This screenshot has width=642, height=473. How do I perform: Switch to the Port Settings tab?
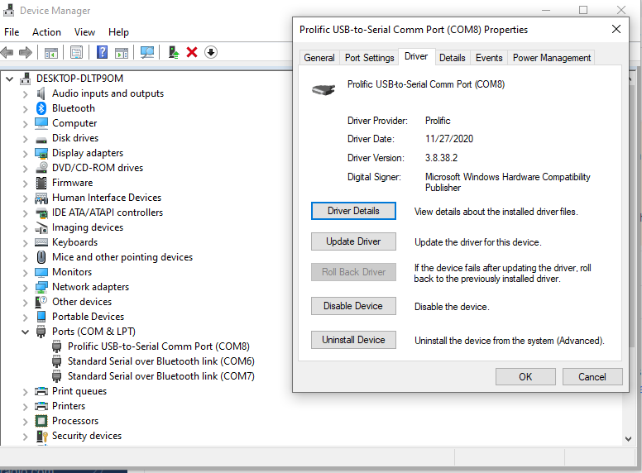click(x=369, y=58)
